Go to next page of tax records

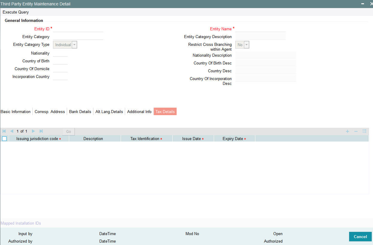[x=34, y=131]
